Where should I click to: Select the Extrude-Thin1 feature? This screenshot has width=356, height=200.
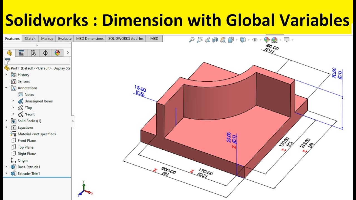pos(25,174)
